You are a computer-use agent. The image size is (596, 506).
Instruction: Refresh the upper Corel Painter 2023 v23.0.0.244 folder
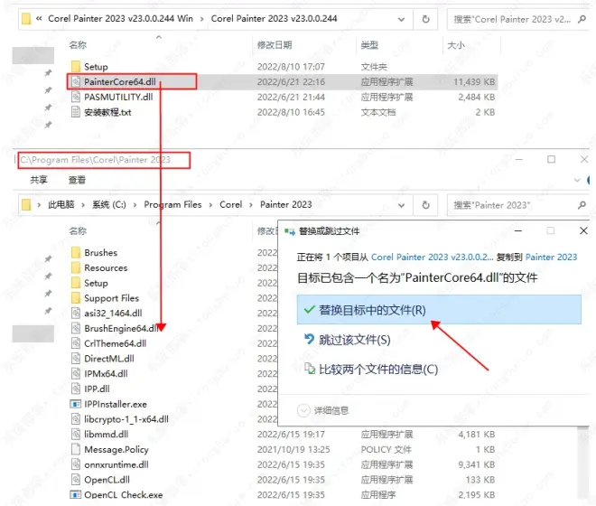pyautogui.click(x=425, y=19)
